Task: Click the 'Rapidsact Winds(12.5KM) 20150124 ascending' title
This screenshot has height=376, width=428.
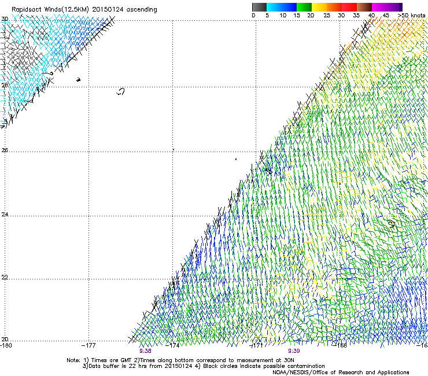Action: (84, 10)
